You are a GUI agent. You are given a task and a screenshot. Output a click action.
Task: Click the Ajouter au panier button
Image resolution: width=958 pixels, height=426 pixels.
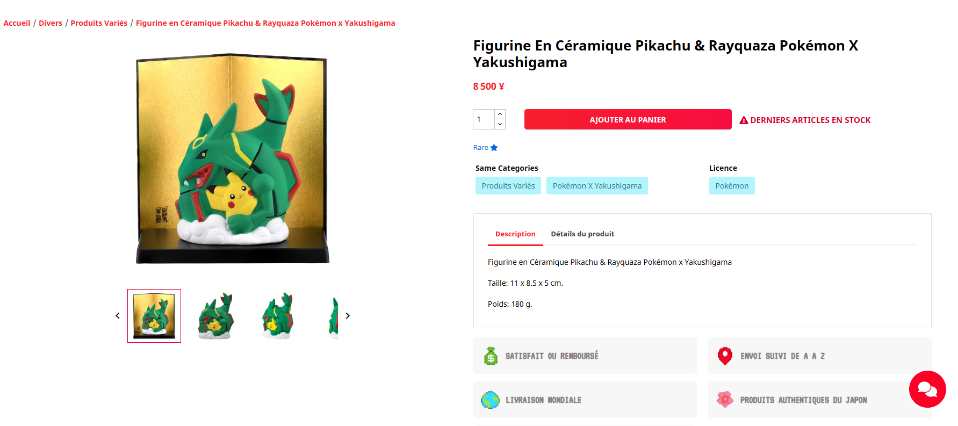[x=628, y=119]
